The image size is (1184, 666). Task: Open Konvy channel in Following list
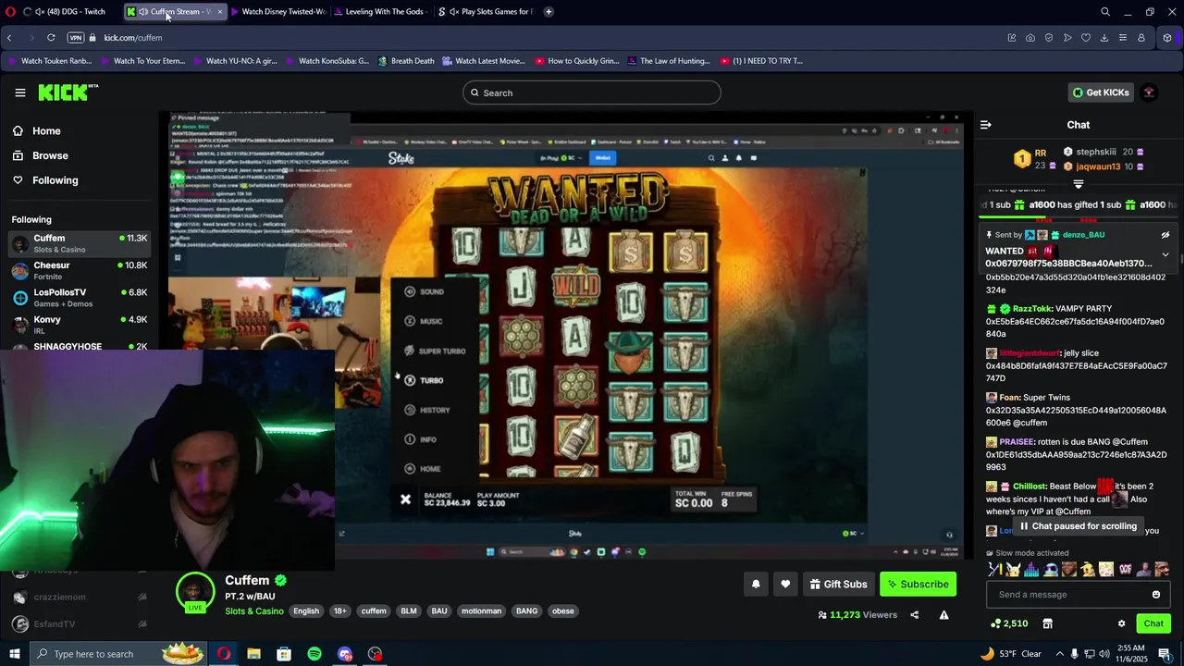pyautogui.click(x=79, y=324)
